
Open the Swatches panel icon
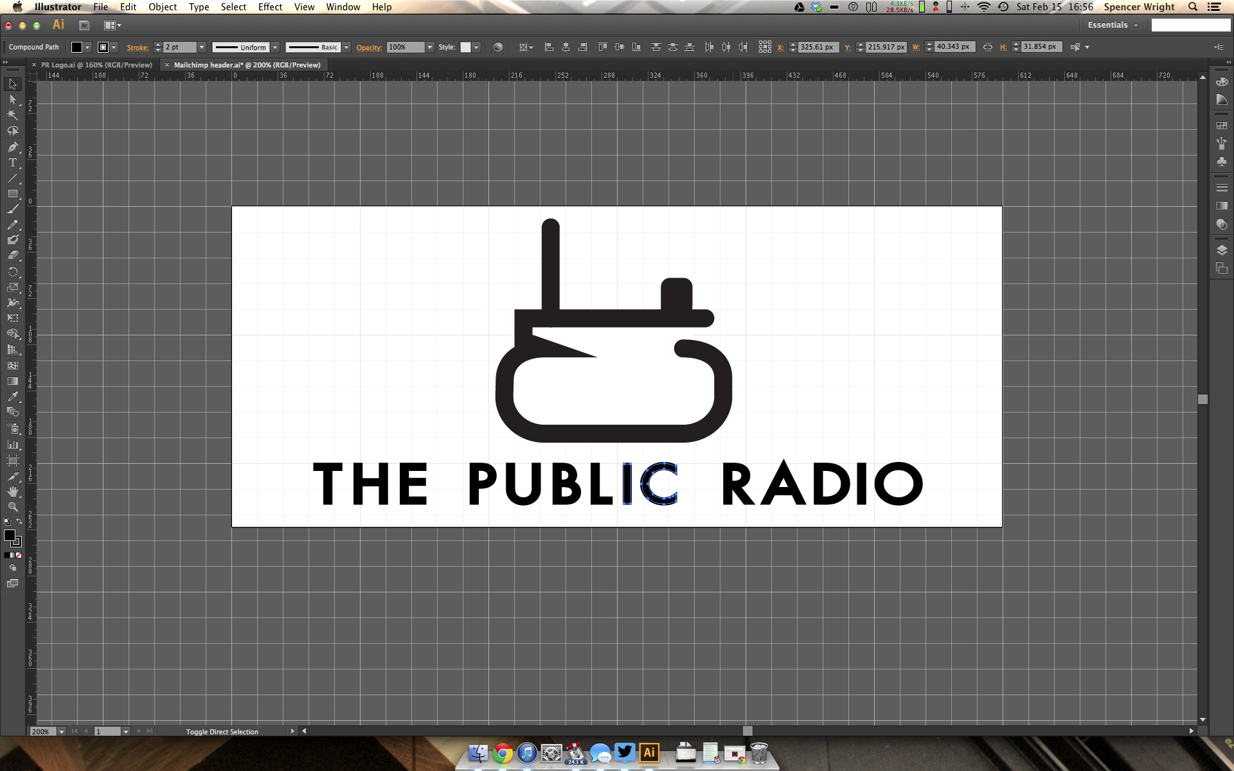coord(1222,125)
